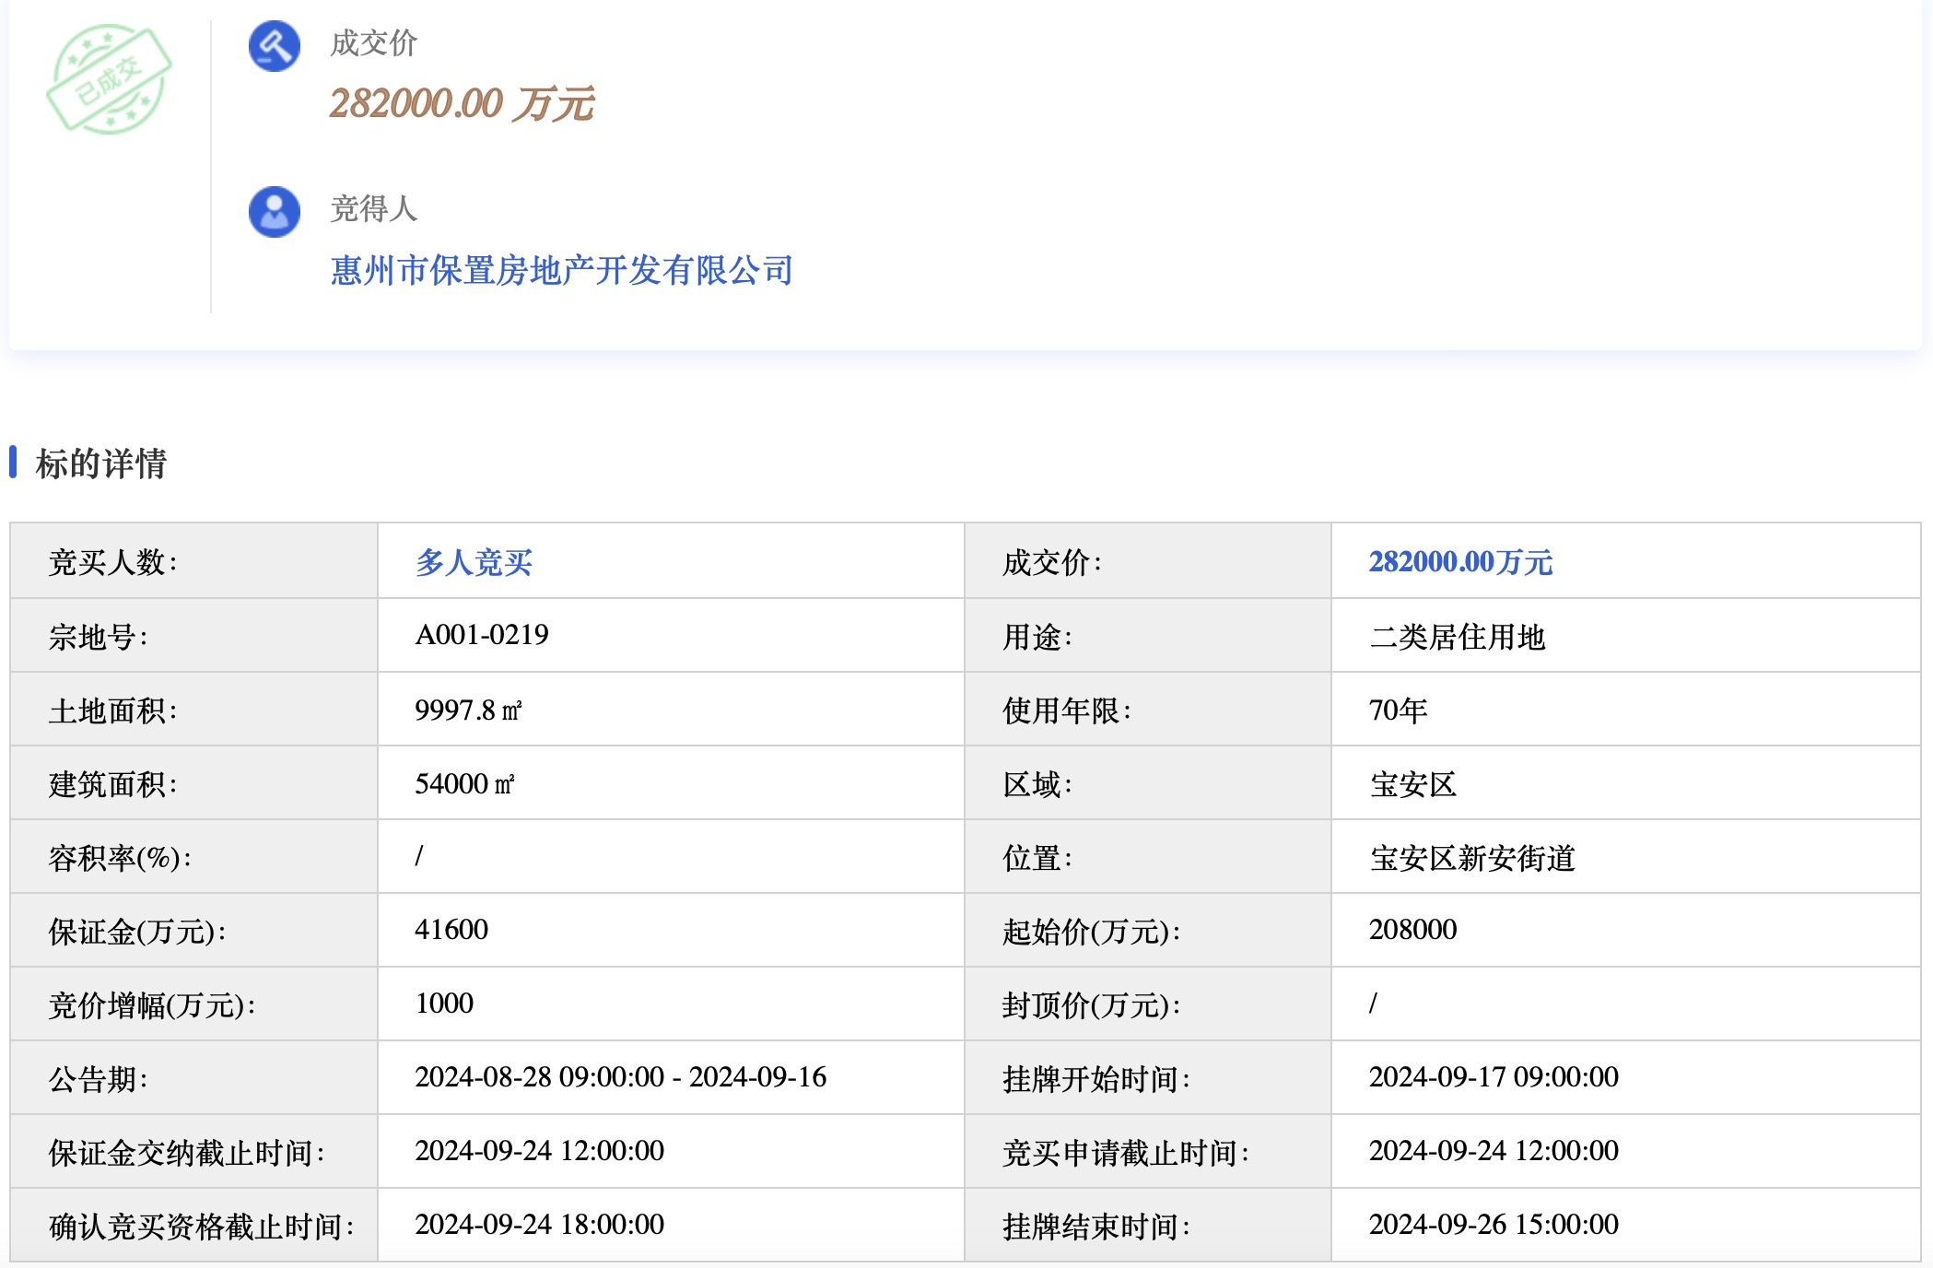The width and height of the screenshot is (1933, 1268).
Task: Click the 标的详情 section heading
Action: click(100, 464)
